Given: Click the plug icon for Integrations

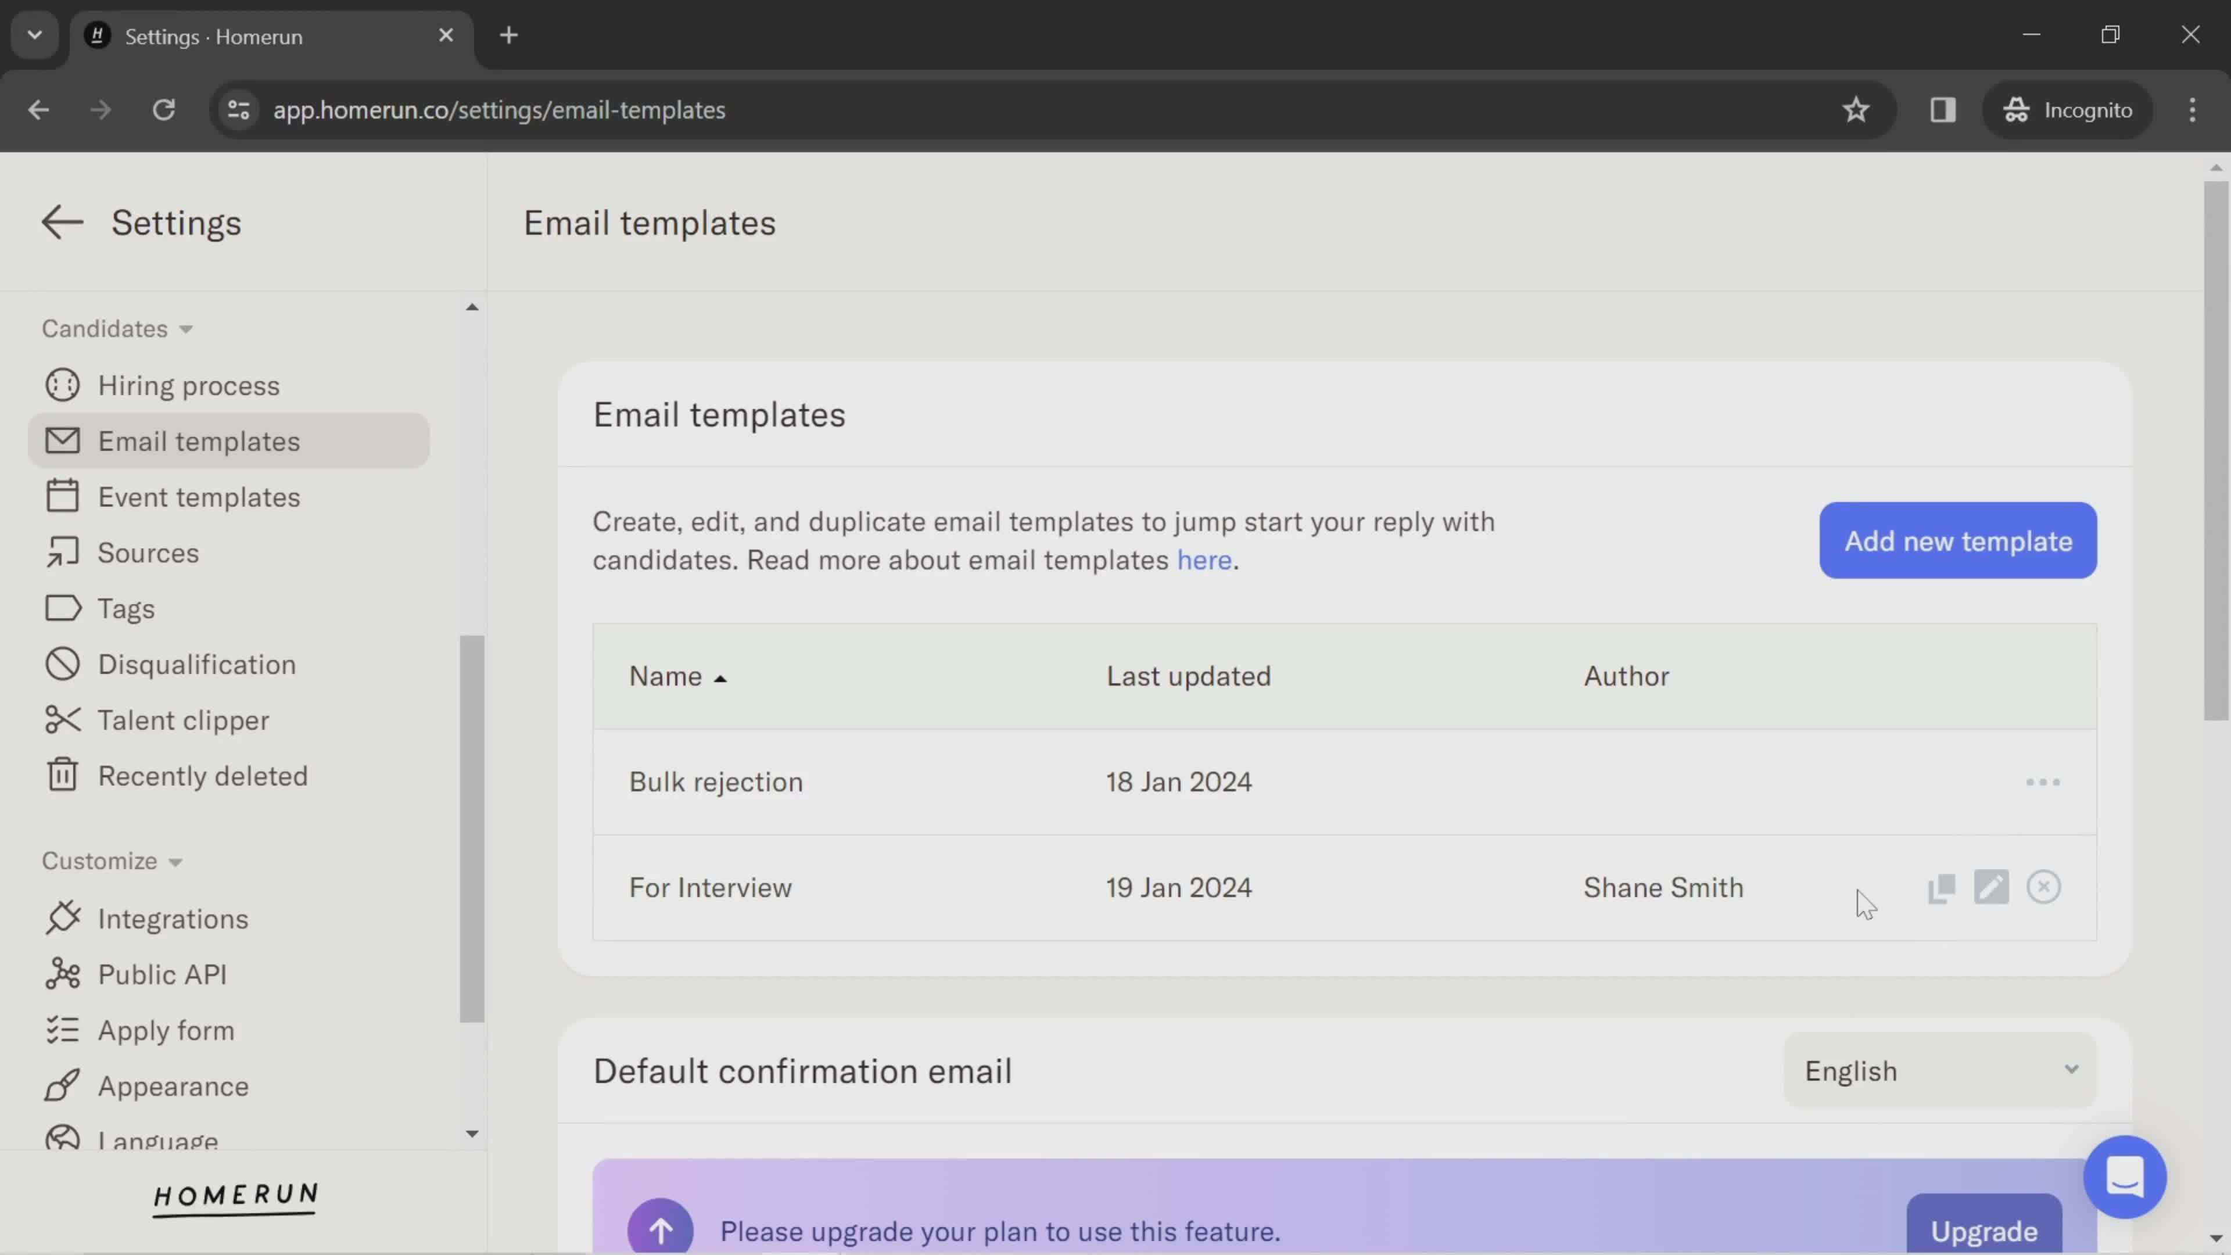Looking at the screenshot, I should 62,918.
